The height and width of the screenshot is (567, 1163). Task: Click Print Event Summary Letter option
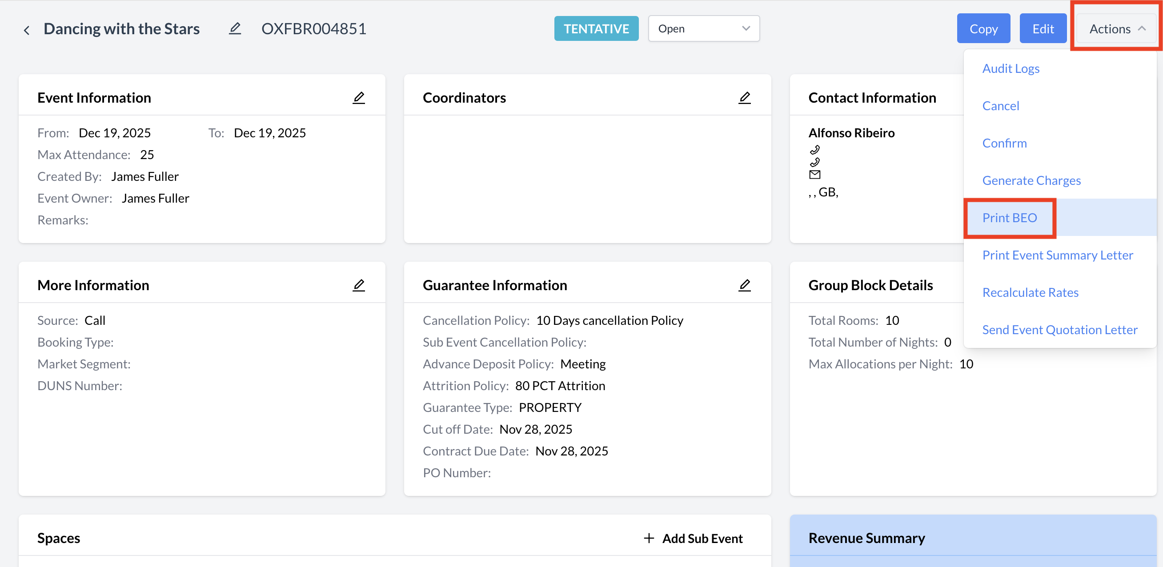tap(1057, 255)
